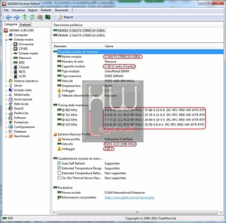
Task: Toggle the On-Die Thermal Sensor checkbox
Action: point(59,178)
